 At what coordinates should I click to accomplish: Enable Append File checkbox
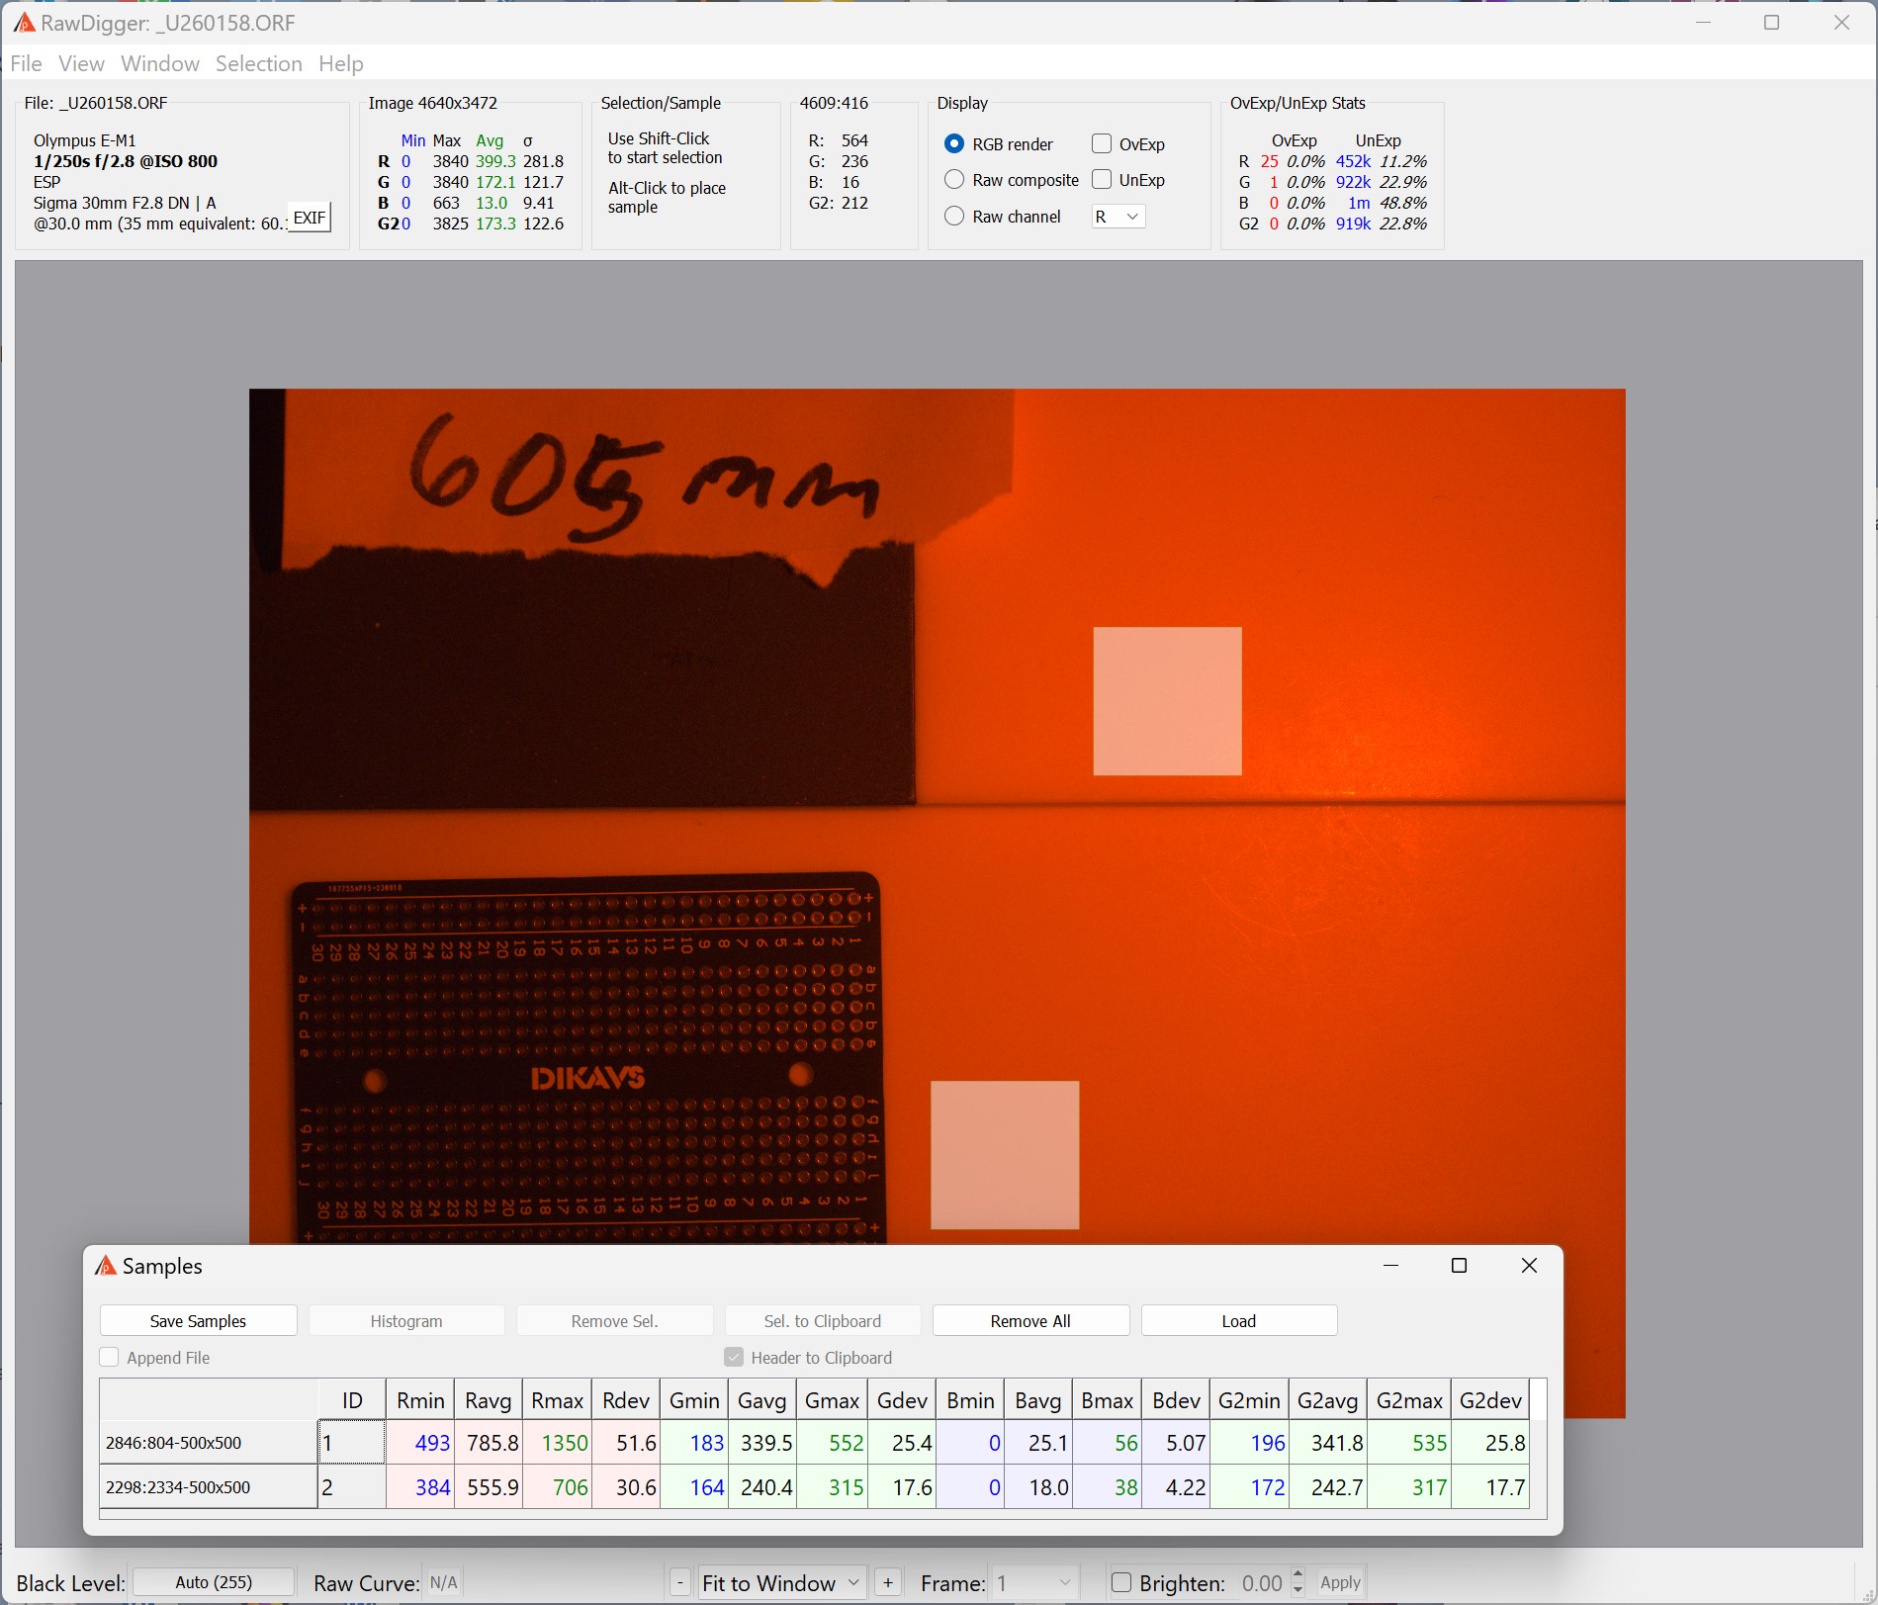point(110,1358)
